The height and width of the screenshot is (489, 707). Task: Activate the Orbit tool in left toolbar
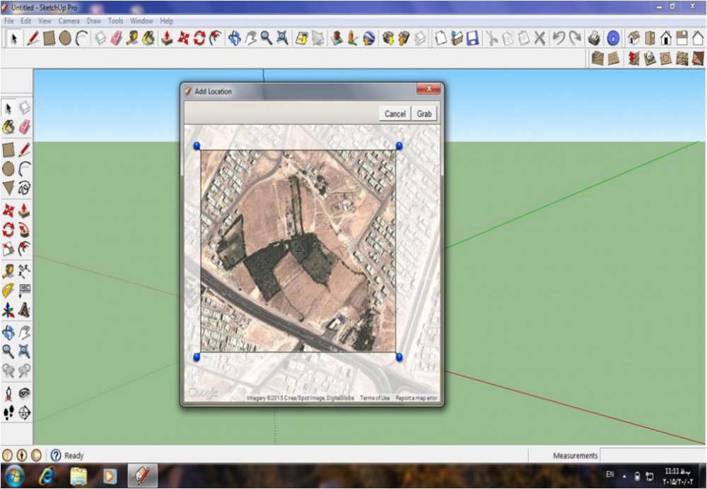[8, 332]
